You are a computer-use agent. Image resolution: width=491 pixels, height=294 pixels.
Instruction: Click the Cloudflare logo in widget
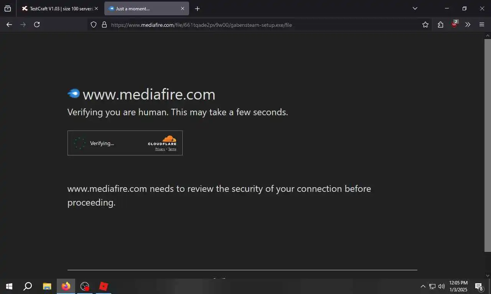point(162,140)
